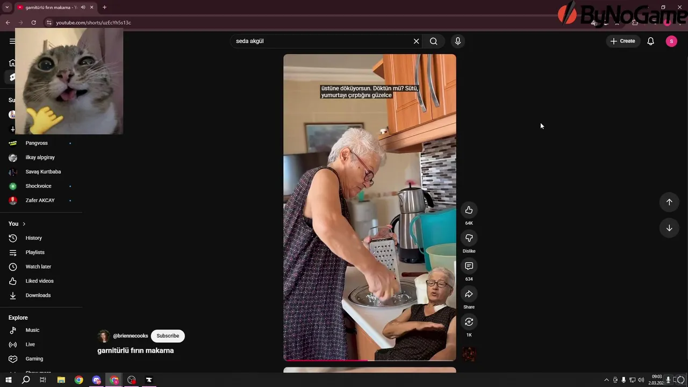This screenshot has width=688, height=387.
Task: Tap the Remix icon showing 1K
Action: coord(469,322)
